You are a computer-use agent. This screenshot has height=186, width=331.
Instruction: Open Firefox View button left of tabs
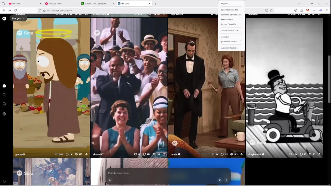(x=3, y=4)
